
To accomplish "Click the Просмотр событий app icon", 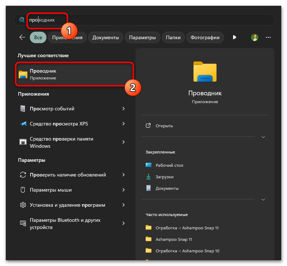I will click(x=23, y=109).
